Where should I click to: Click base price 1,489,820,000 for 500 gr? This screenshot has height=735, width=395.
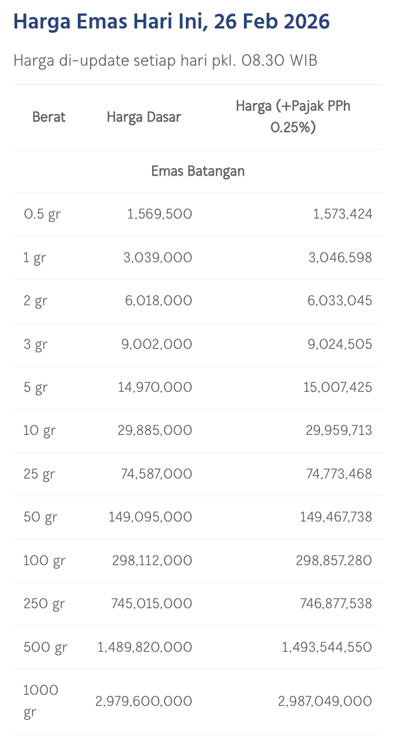coord(145,647)
